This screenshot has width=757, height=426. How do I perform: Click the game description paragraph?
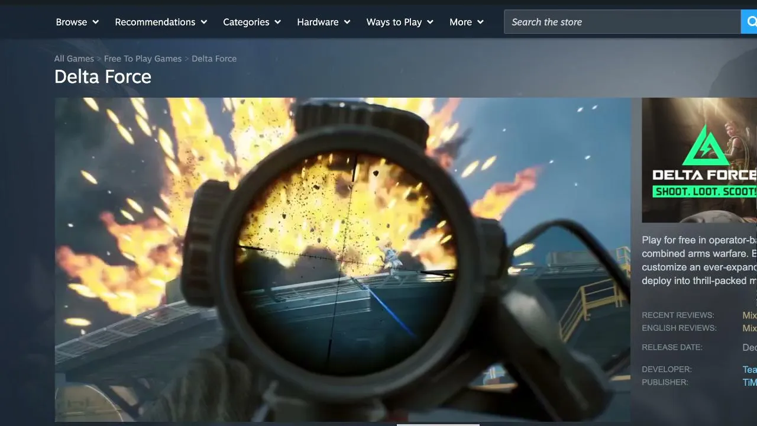coord(700,260)
